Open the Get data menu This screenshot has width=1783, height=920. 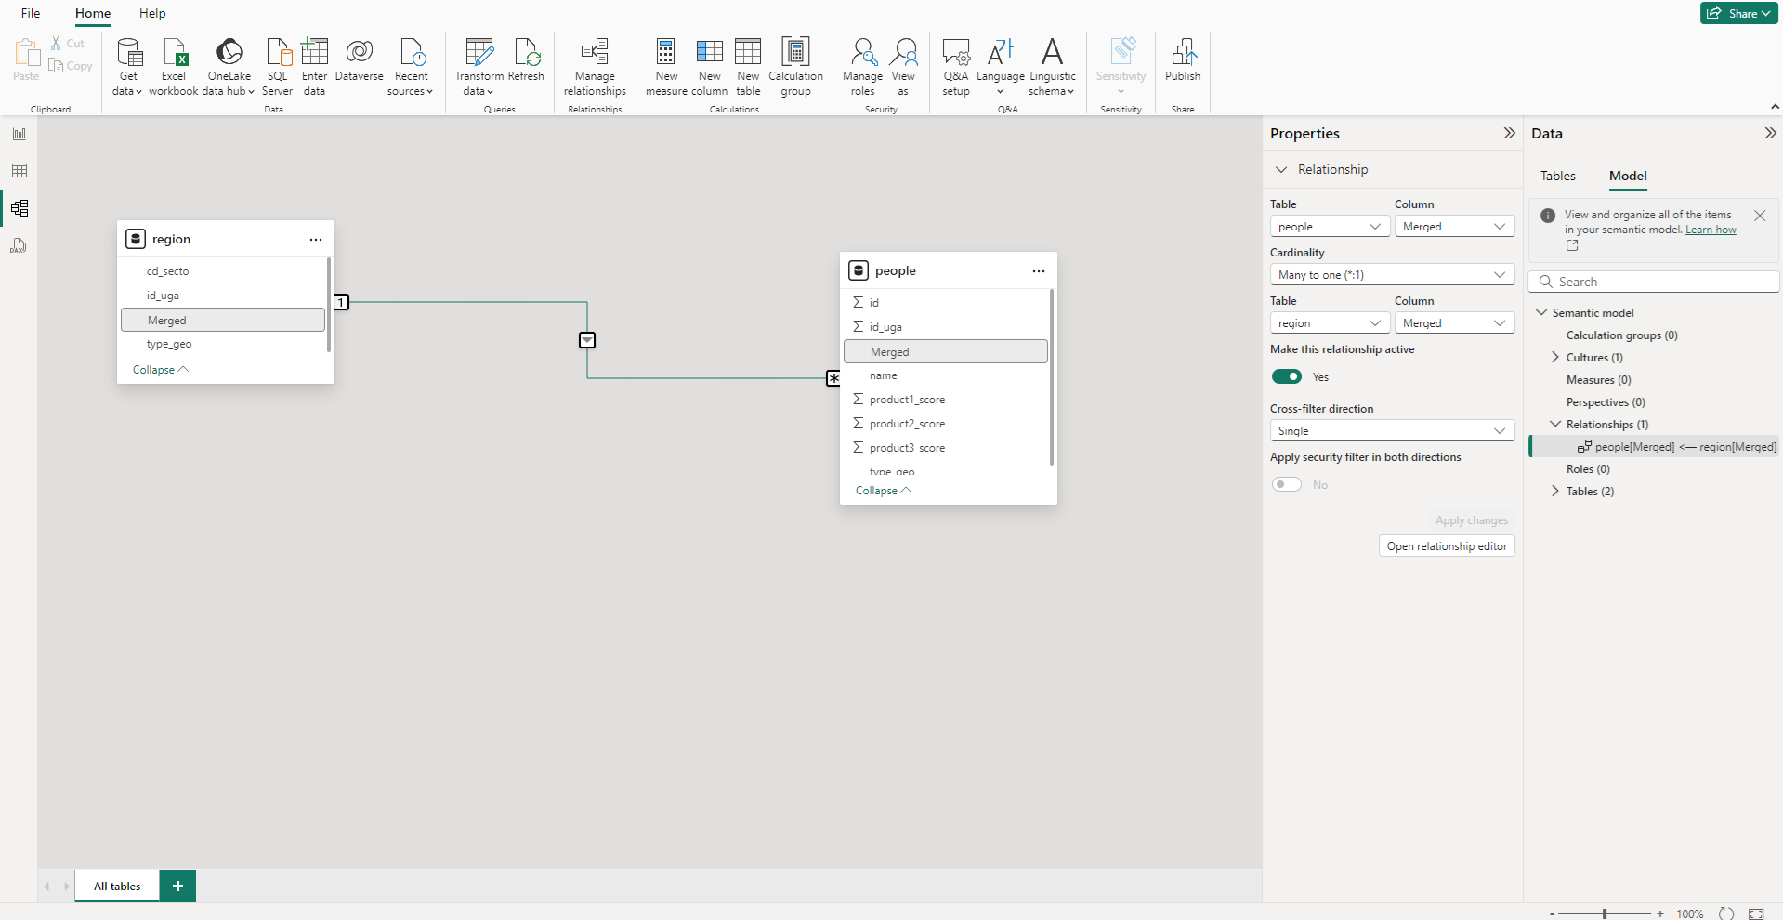pyautogui.click(x=128, y=66)
